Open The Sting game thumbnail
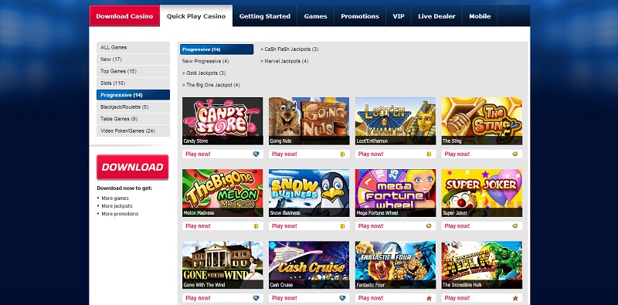This screenshot has width=618, height=305. click(481, 121)
